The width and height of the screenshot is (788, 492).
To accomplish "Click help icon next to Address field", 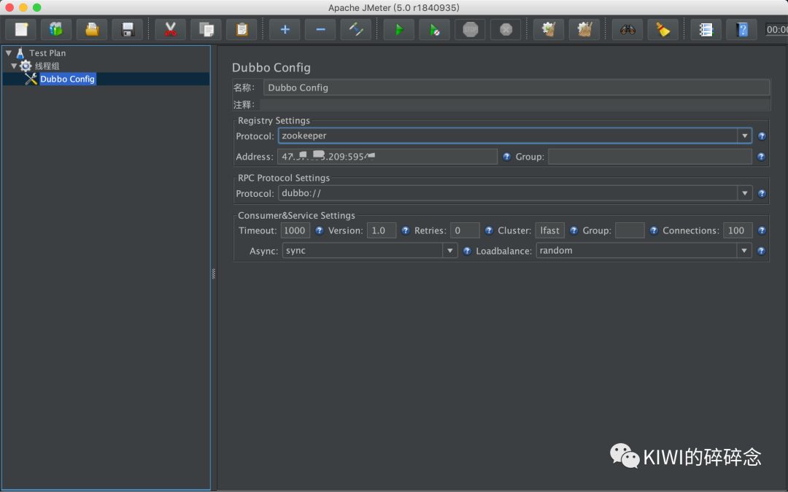I will [506, 157].
